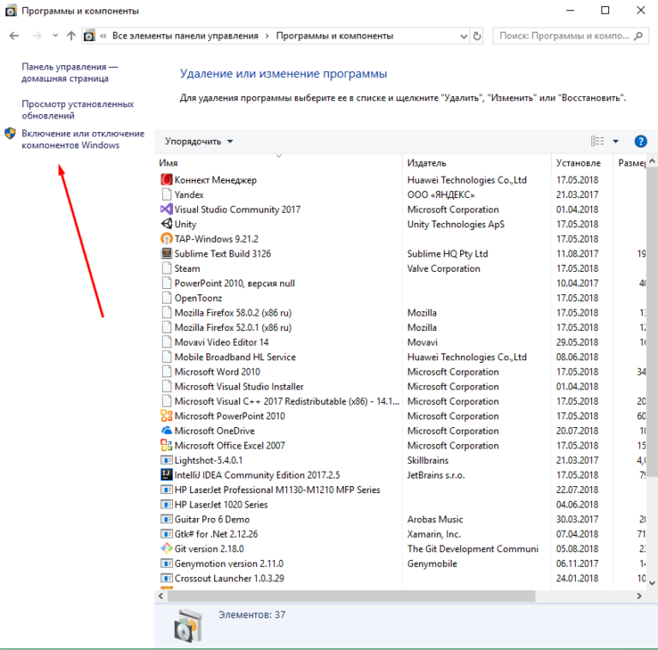Click the Git version 2.18.0 icon
Viewport: 658px width, 650px height.
(166, 549)
